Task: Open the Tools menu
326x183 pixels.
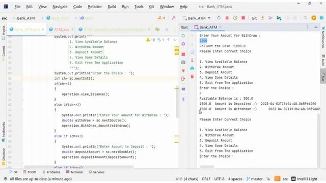Action: (139, 7)
